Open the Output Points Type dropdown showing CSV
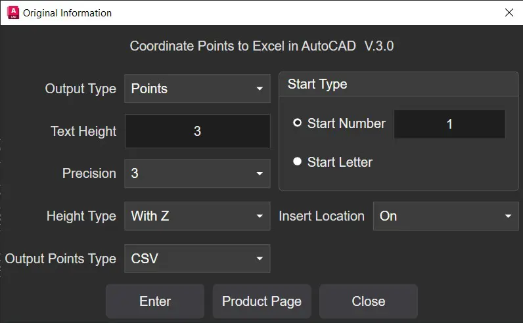Image resolution: width=523 pixels, height=323 pixels. [x=197, y=259]
